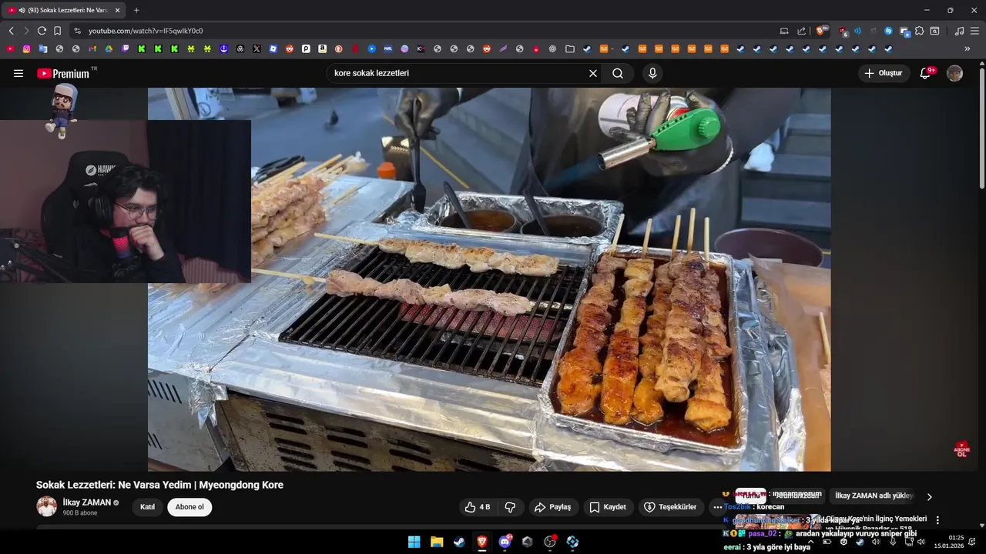Save video with Kaydet button

[x=609, y=507]
